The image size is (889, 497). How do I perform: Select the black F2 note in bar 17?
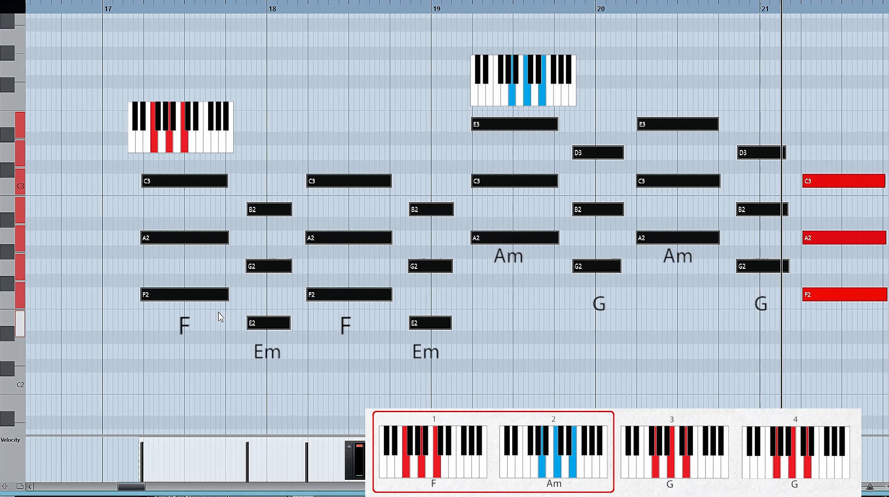click(x=185, y=294)
